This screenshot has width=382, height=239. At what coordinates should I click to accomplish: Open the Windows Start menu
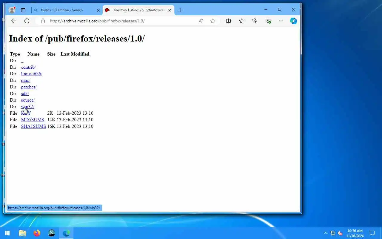coord(7,233)
